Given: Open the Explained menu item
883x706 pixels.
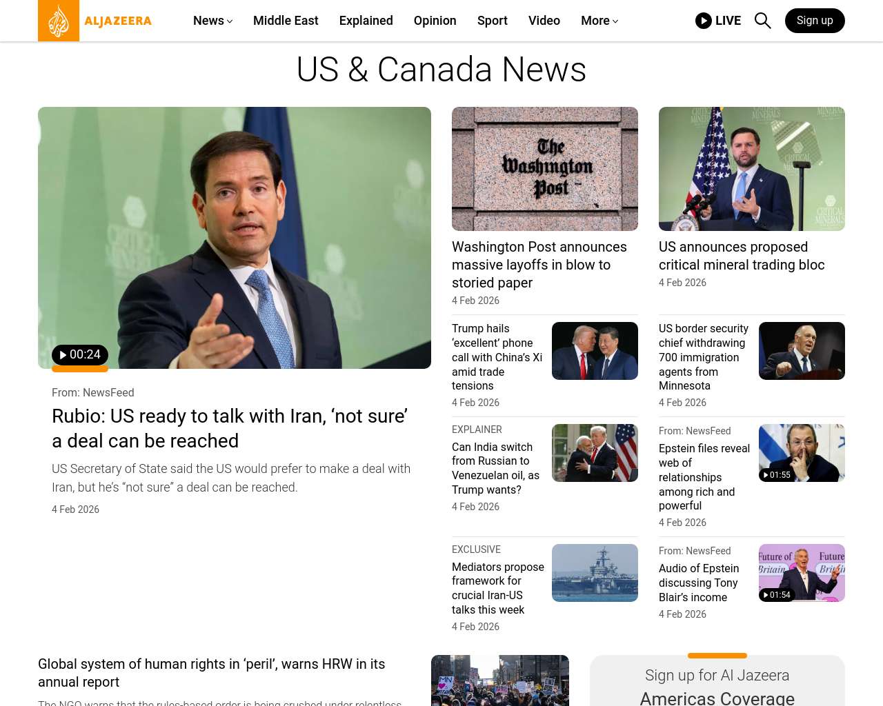Looking at the screenshot, I should click(x=366, y=21).
